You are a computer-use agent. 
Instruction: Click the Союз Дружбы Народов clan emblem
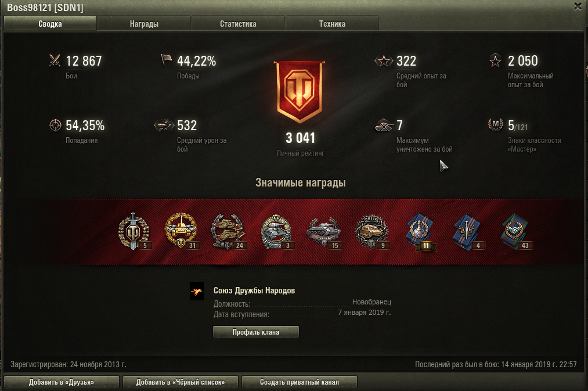[x=197, y=291]
